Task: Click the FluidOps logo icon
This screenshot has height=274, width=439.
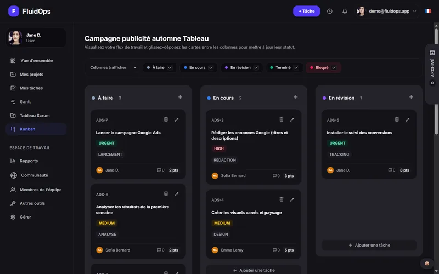Action: (x=13, y=11)
